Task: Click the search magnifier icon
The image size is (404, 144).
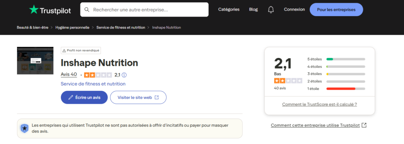Action: (x=87, y=10)
